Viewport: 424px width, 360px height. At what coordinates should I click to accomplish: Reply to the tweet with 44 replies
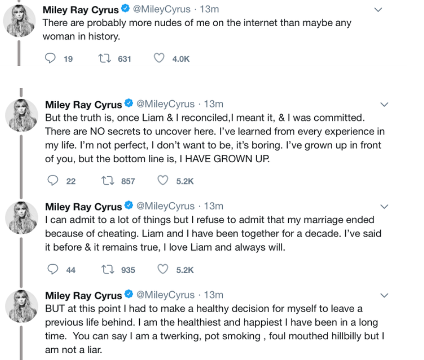pos(53,269)
